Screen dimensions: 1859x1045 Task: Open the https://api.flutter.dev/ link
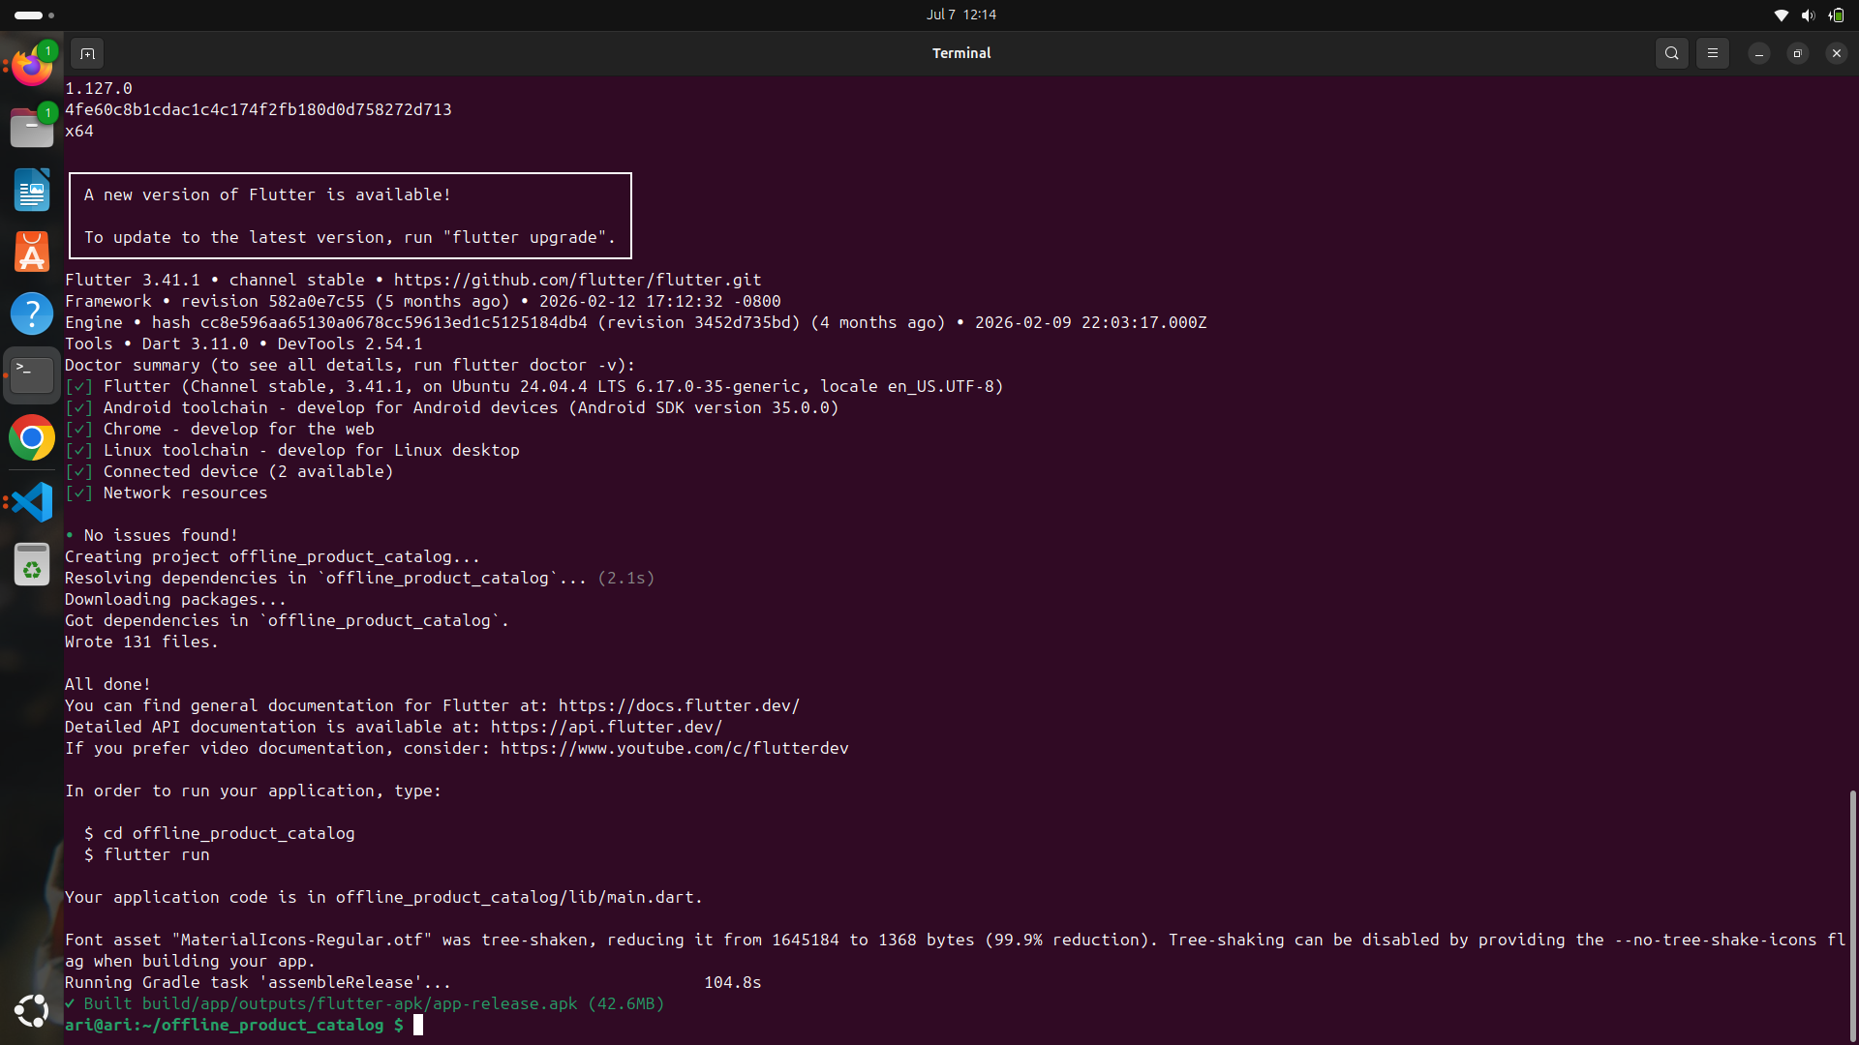tap(606, 727)
